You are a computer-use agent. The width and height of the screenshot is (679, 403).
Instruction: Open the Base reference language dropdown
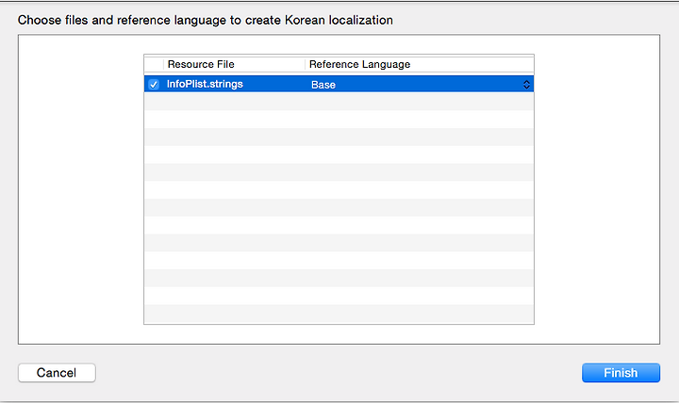(420, 85)
